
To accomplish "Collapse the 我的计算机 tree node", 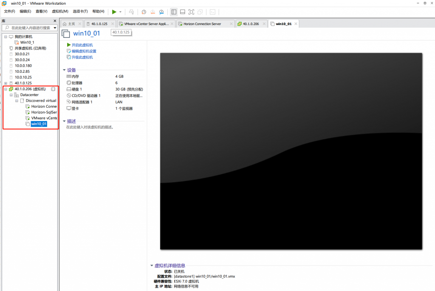I will [x=6, y=37].
